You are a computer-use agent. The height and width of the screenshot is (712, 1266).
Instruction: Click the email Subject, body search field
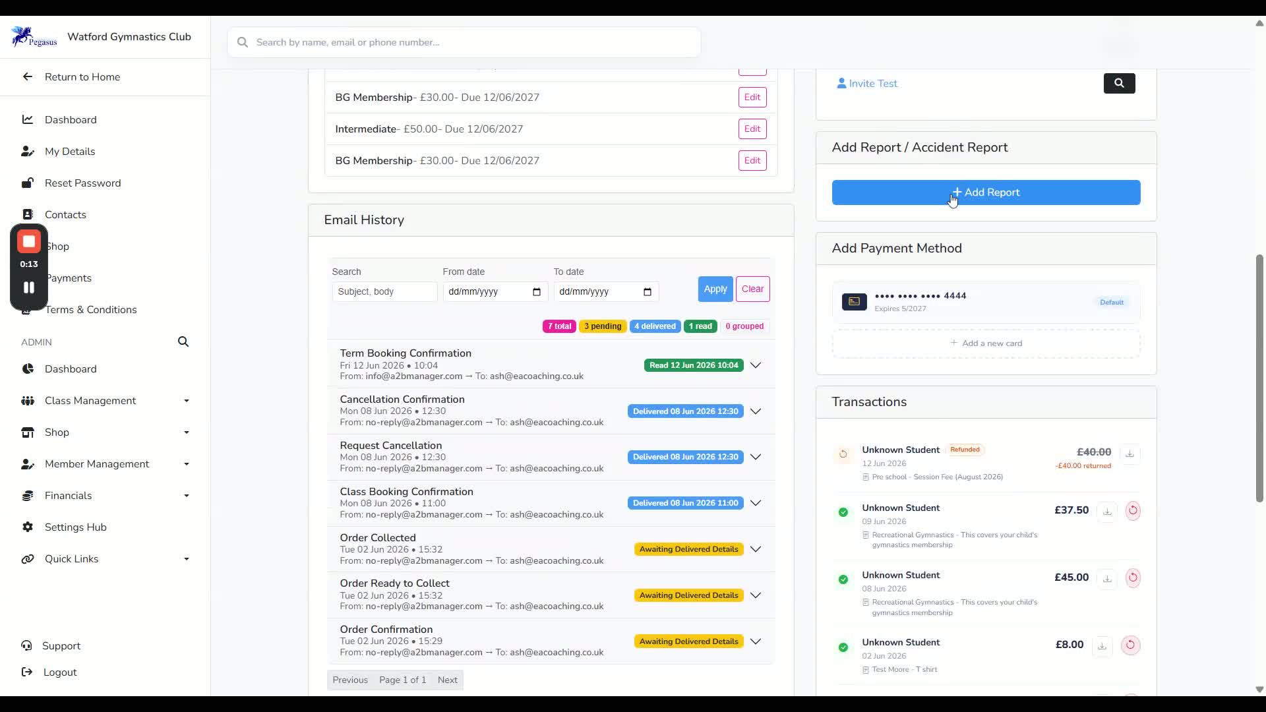point(384,291)
